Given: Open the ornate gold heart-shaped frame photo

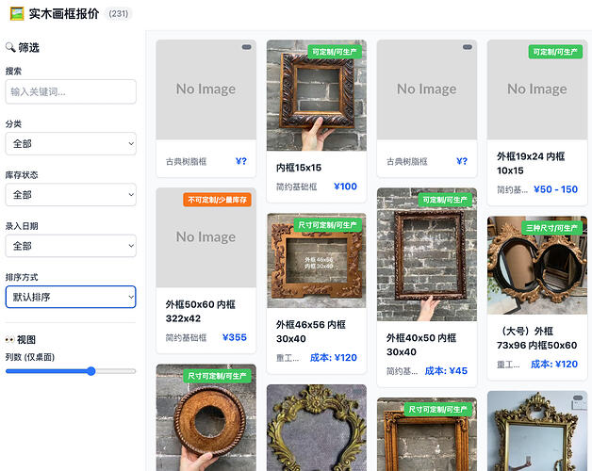Looking at the screenshot, I should coord(317,428).
